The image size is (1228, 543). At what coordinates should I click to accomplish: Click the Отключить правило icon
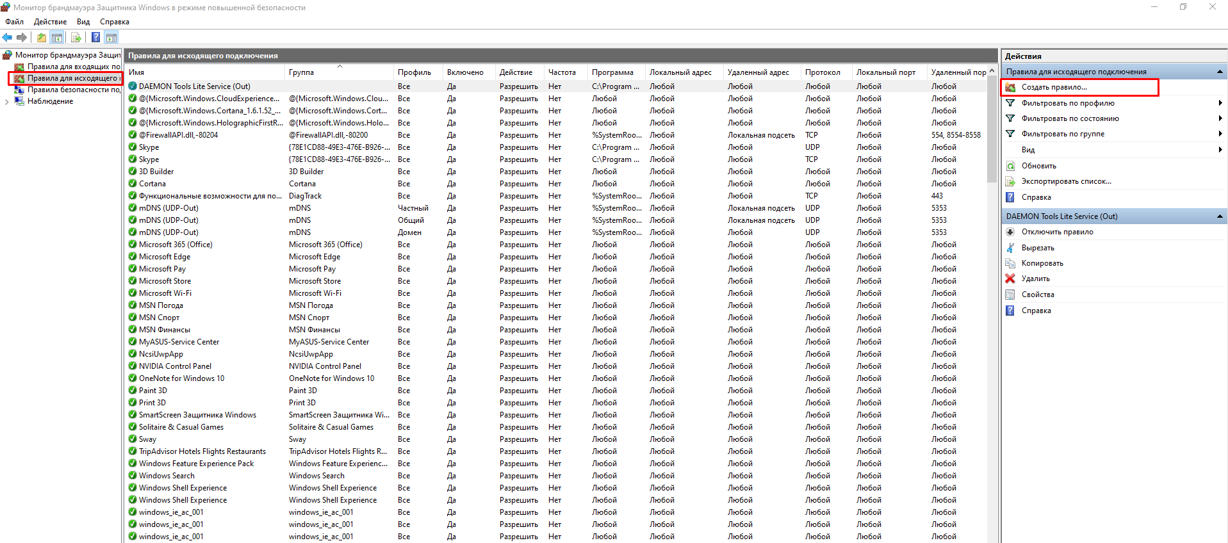(x=1010, y=232)
